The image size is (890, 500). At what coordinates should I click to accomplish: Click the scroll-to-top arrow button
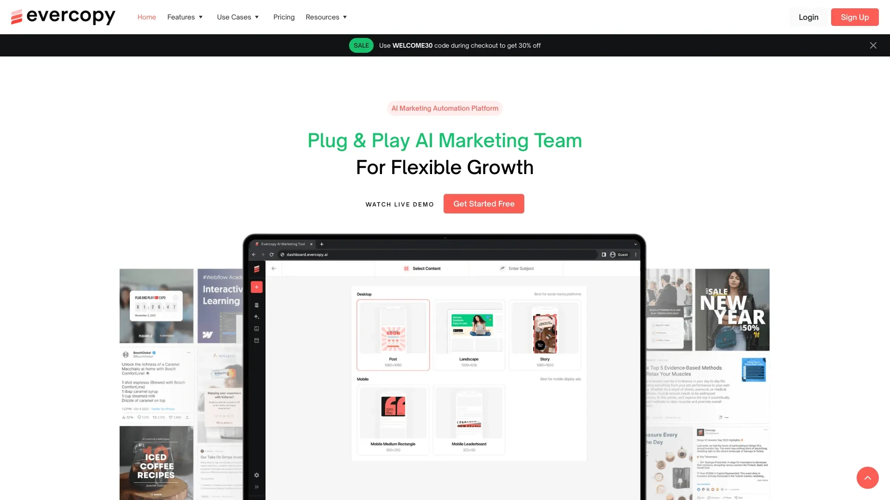pyautogui.click(x=868, y=478)
